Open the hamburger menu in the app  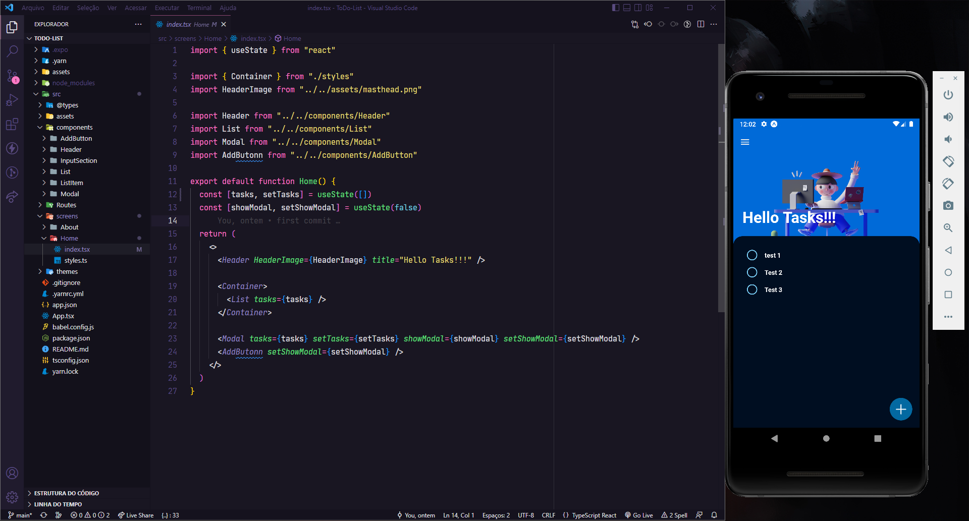coord(745,142)
